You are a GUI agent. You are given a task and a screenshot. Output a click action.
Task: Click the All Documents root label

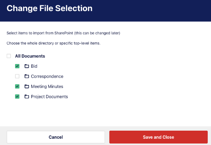[x=30, y=56]
